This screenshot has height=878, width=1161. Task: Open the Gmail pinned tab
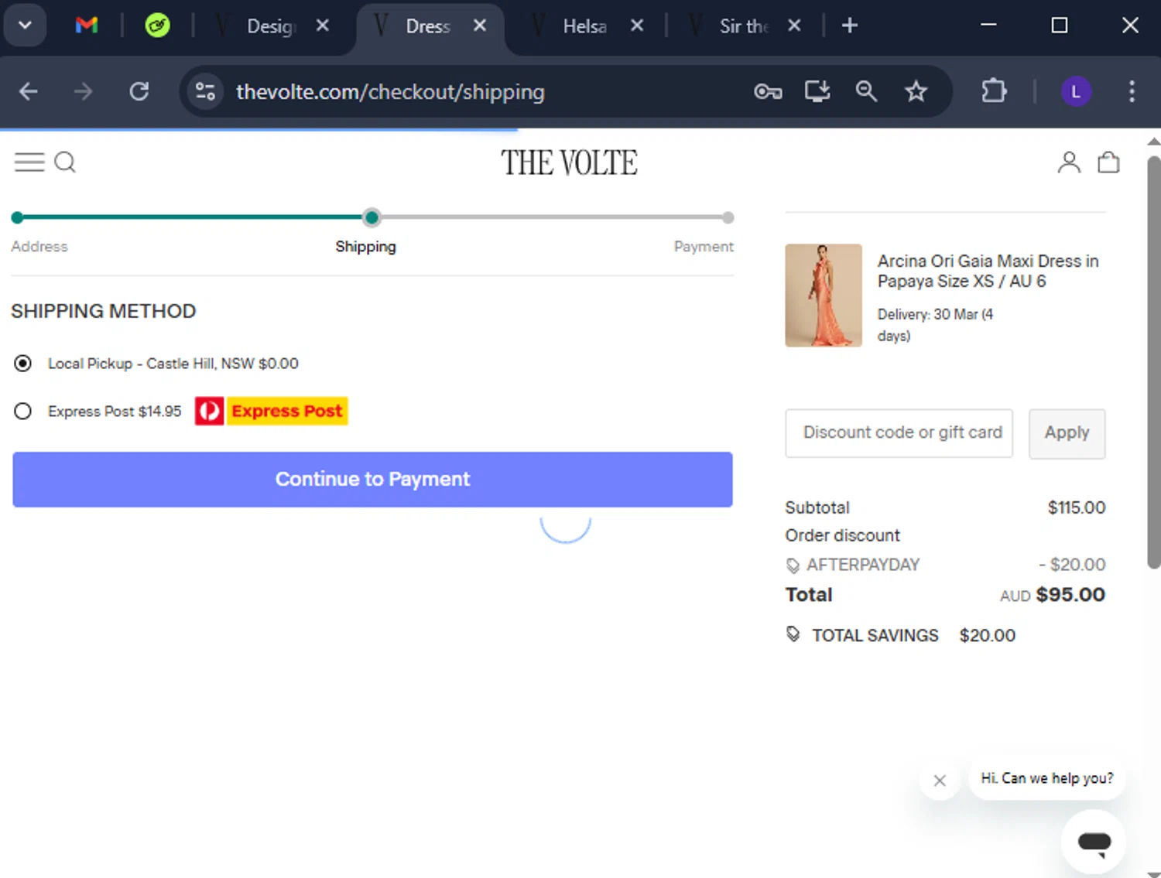pyautogui.click(x=87, y=26)
